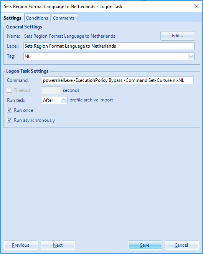Open the Run task After dropdown arrow
203x254 pixels.
(x=64, y=100)
